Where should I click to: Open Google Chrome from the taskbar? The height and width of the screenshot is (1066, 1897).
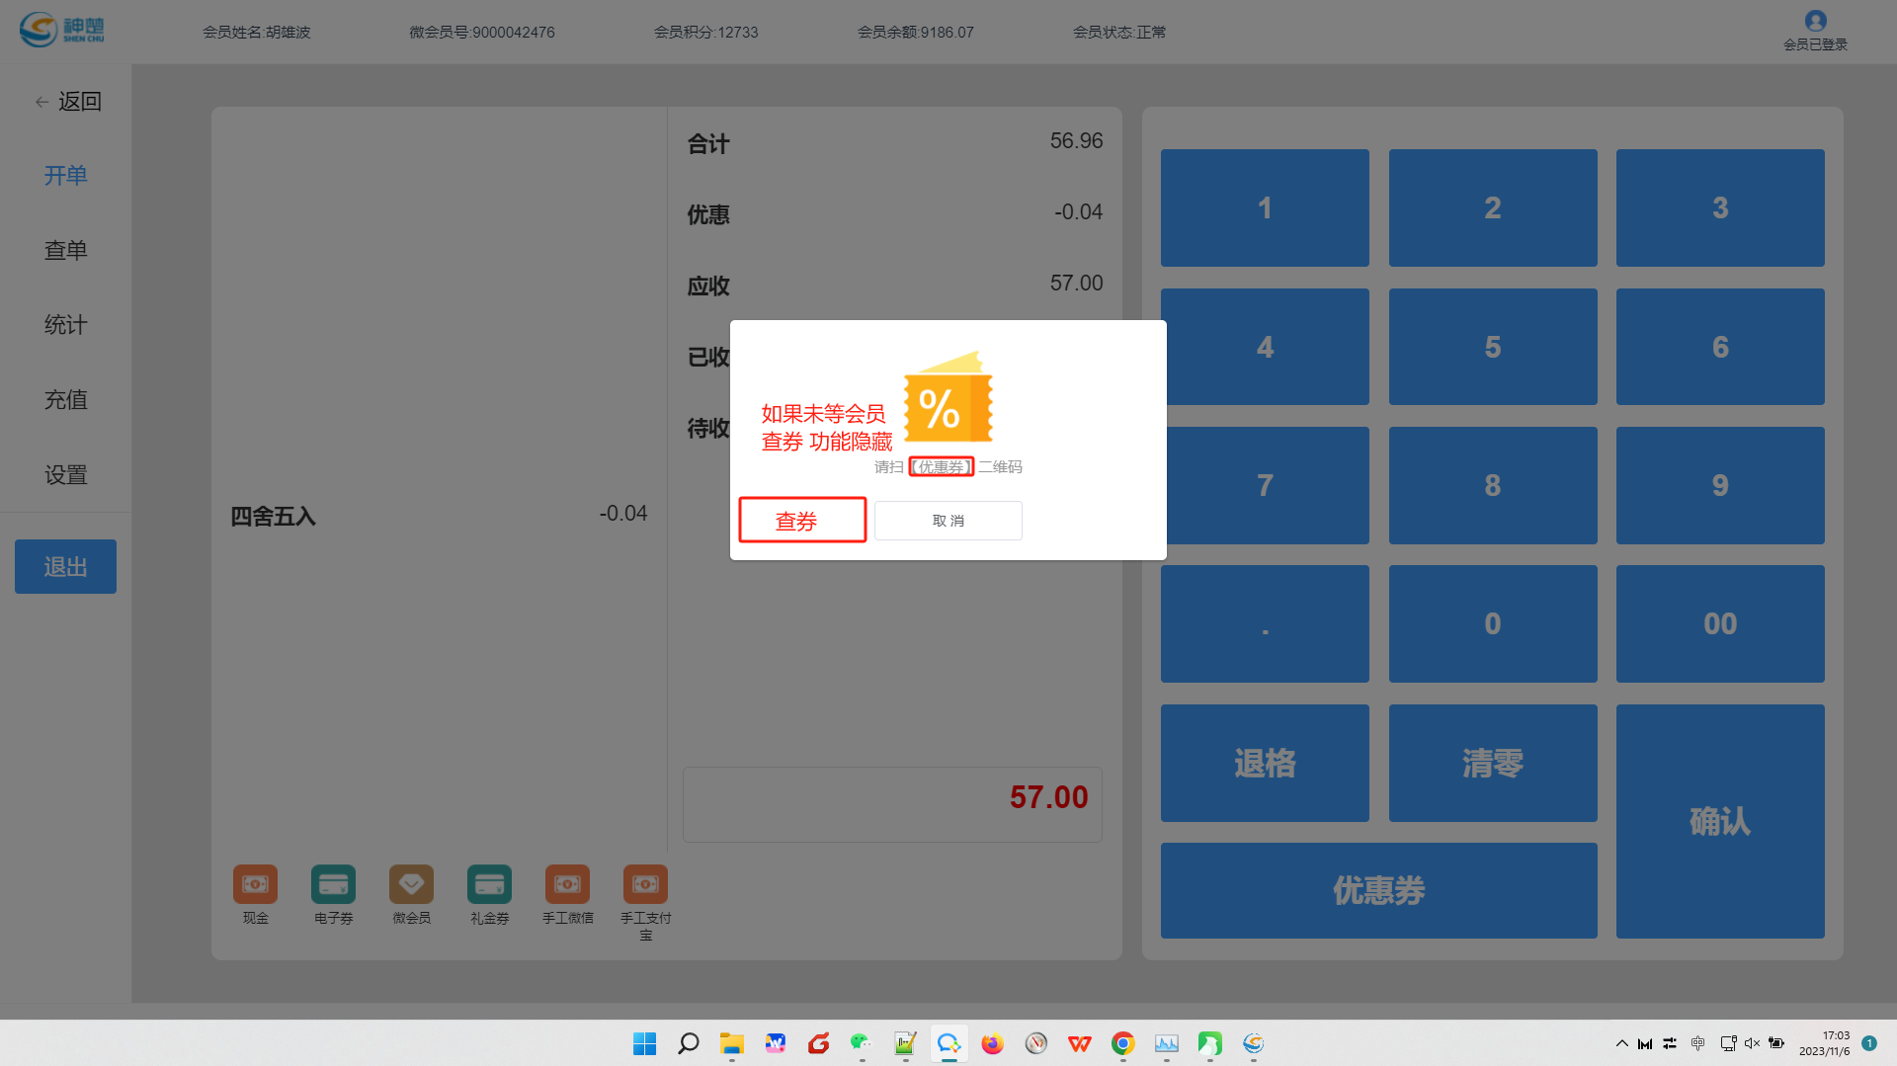1122,1043
